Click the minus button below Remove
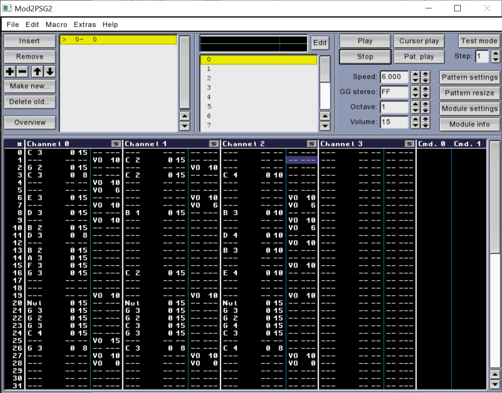 pos(23,71)
